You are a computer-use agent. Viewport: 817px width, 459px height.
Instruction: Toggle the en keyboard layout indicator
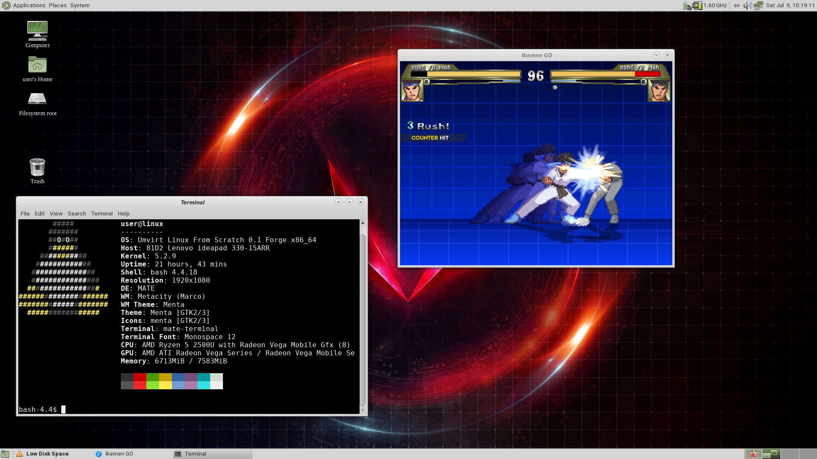point(737,6)
